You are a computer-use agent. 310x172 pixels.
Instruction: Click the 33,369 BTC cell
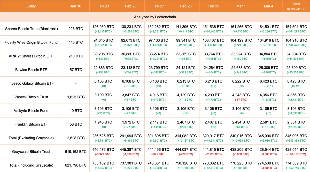[x=186, y=56]
